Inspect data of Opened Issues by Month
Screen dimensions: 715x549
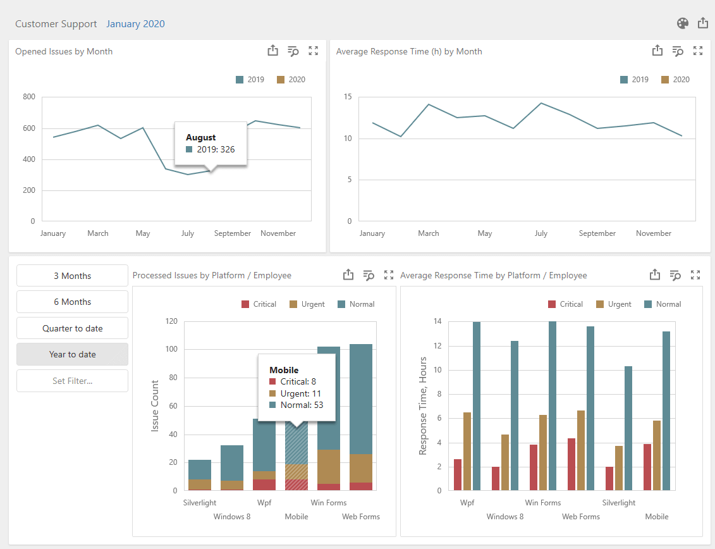pos(293,51)
